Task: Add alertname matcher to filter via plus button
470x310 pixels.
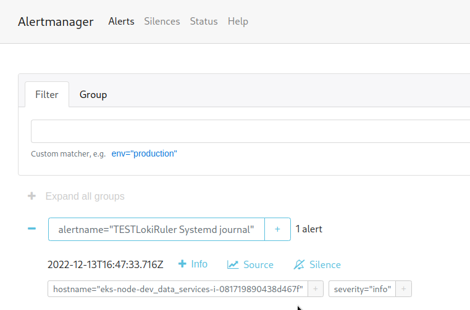Action: click(277, 229)
